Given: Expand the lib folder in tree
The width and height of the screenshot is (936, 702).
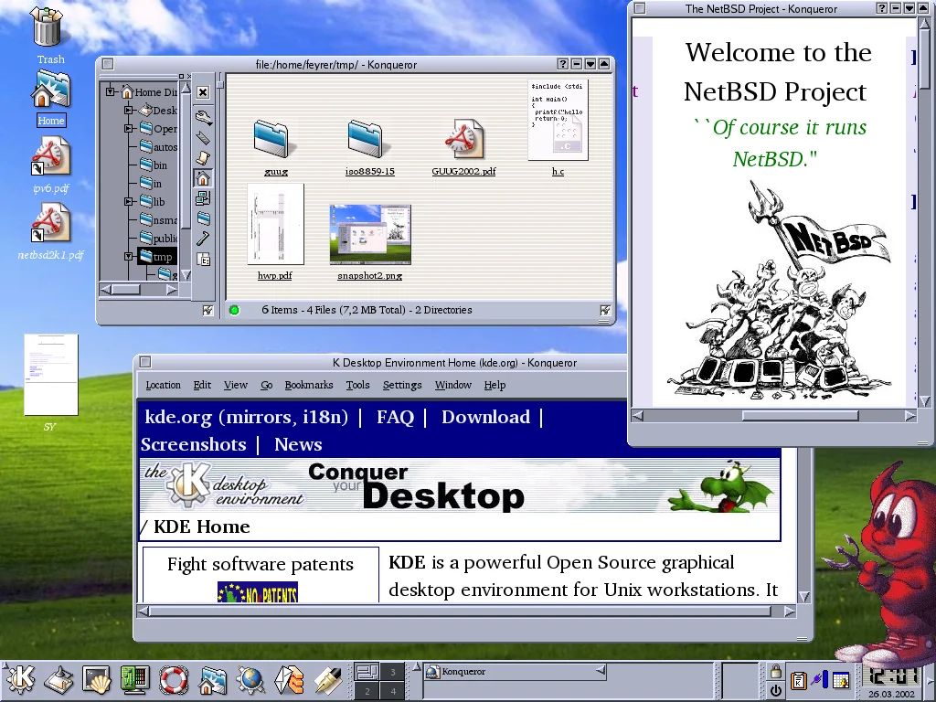Looking at the screenshot, I should [x=129, y=202].
